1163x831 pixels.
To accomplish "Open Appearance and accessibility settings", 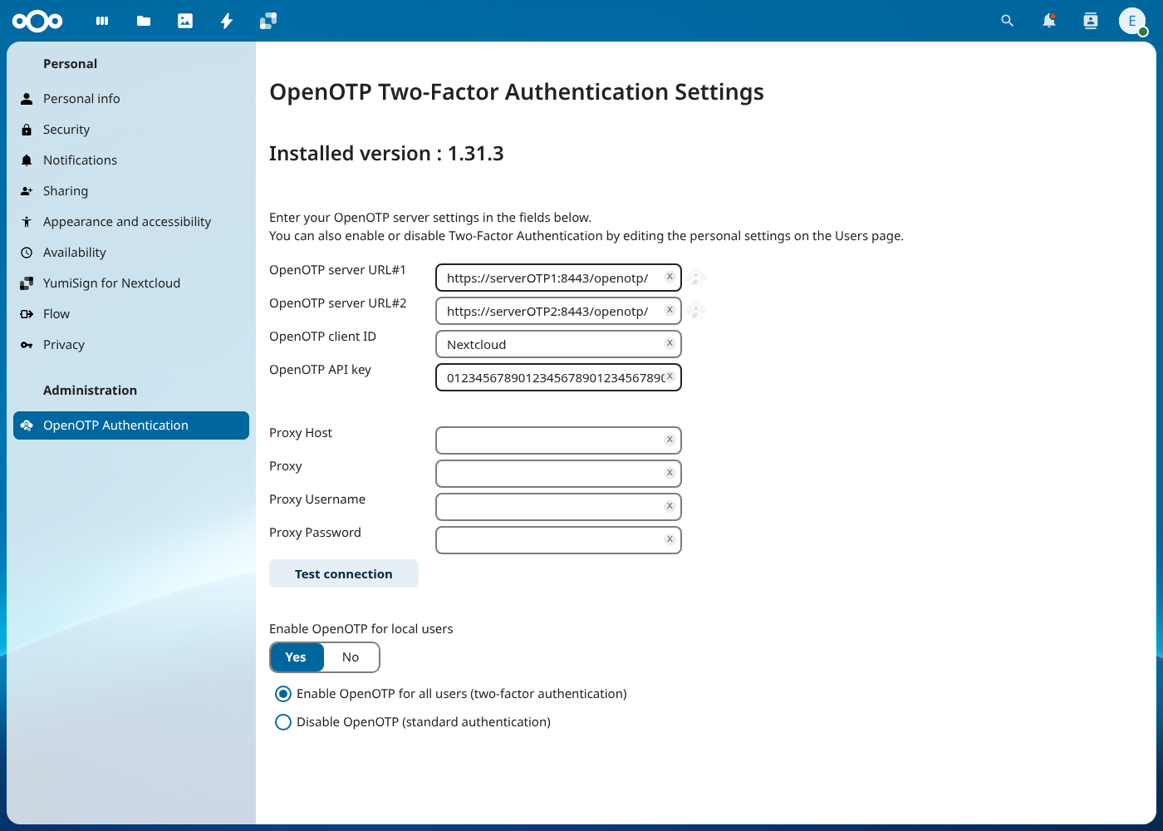I will (131, 222).
